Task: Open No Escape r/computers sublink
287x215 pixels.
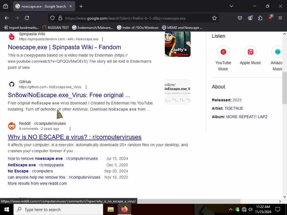Action: (x=30, y=171)
